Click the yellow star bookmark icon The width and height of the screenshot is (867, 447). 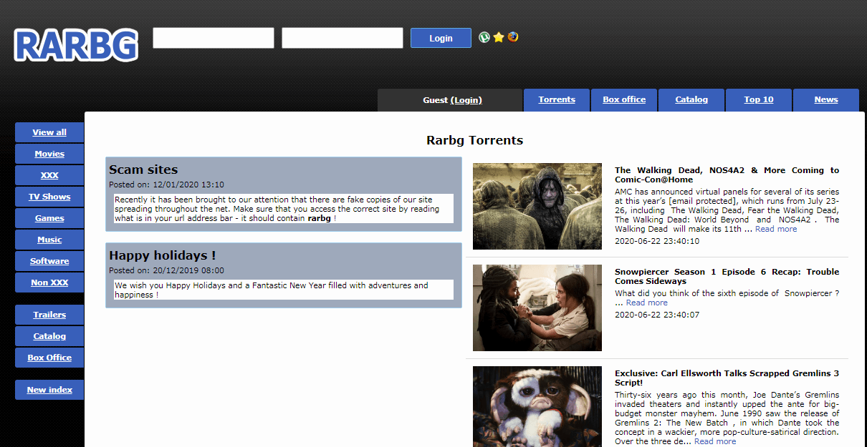[499, 37]
